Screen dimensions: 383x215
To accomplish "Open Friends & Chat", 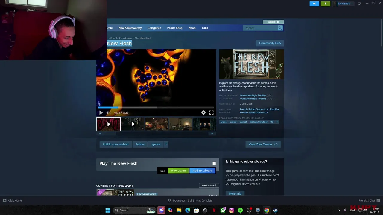I will point(369,201).
